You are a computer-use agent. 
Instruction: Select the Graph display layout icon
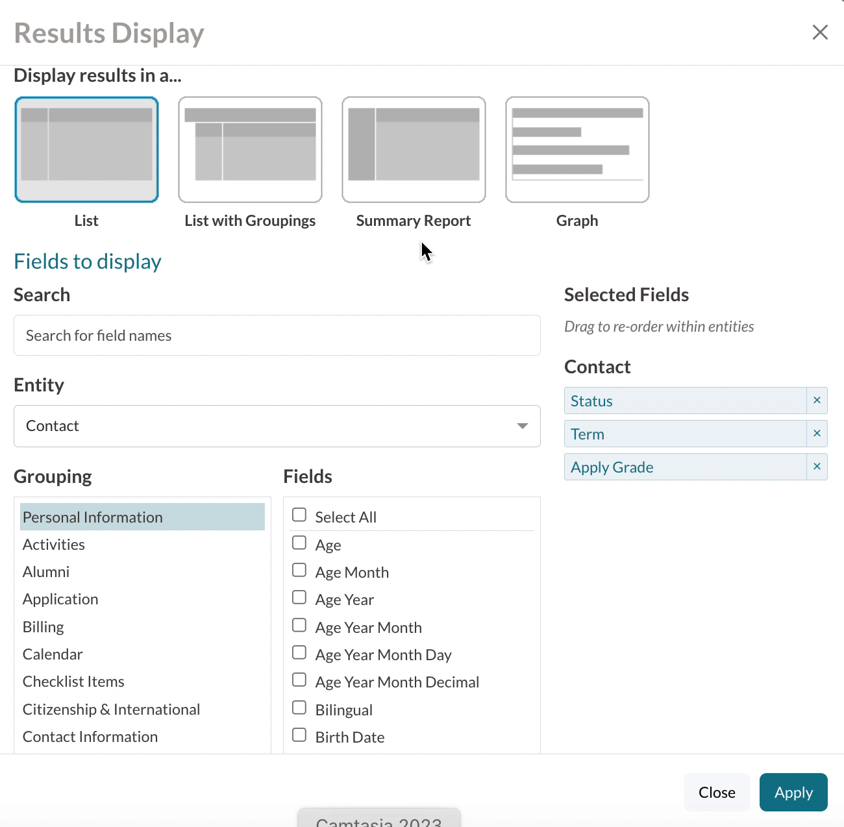(x=577, y=150)
